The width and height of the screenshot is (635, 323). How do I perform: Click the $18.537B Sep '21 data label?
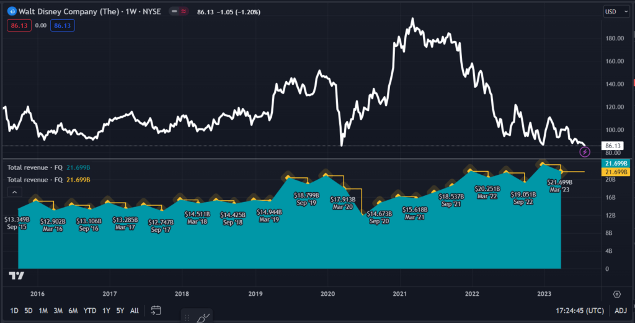[x=451, y=200]
